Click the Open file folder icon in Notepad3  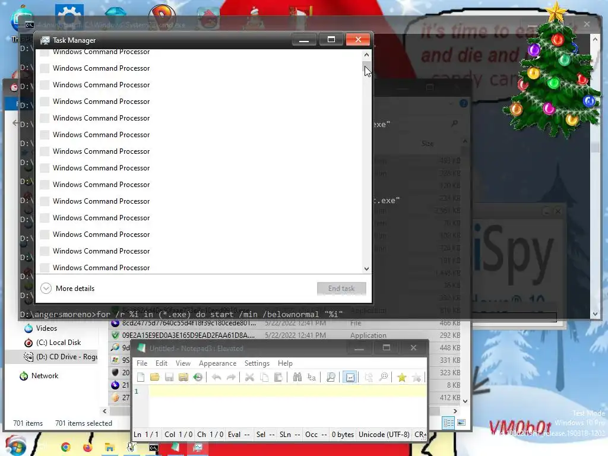[155, 377]
